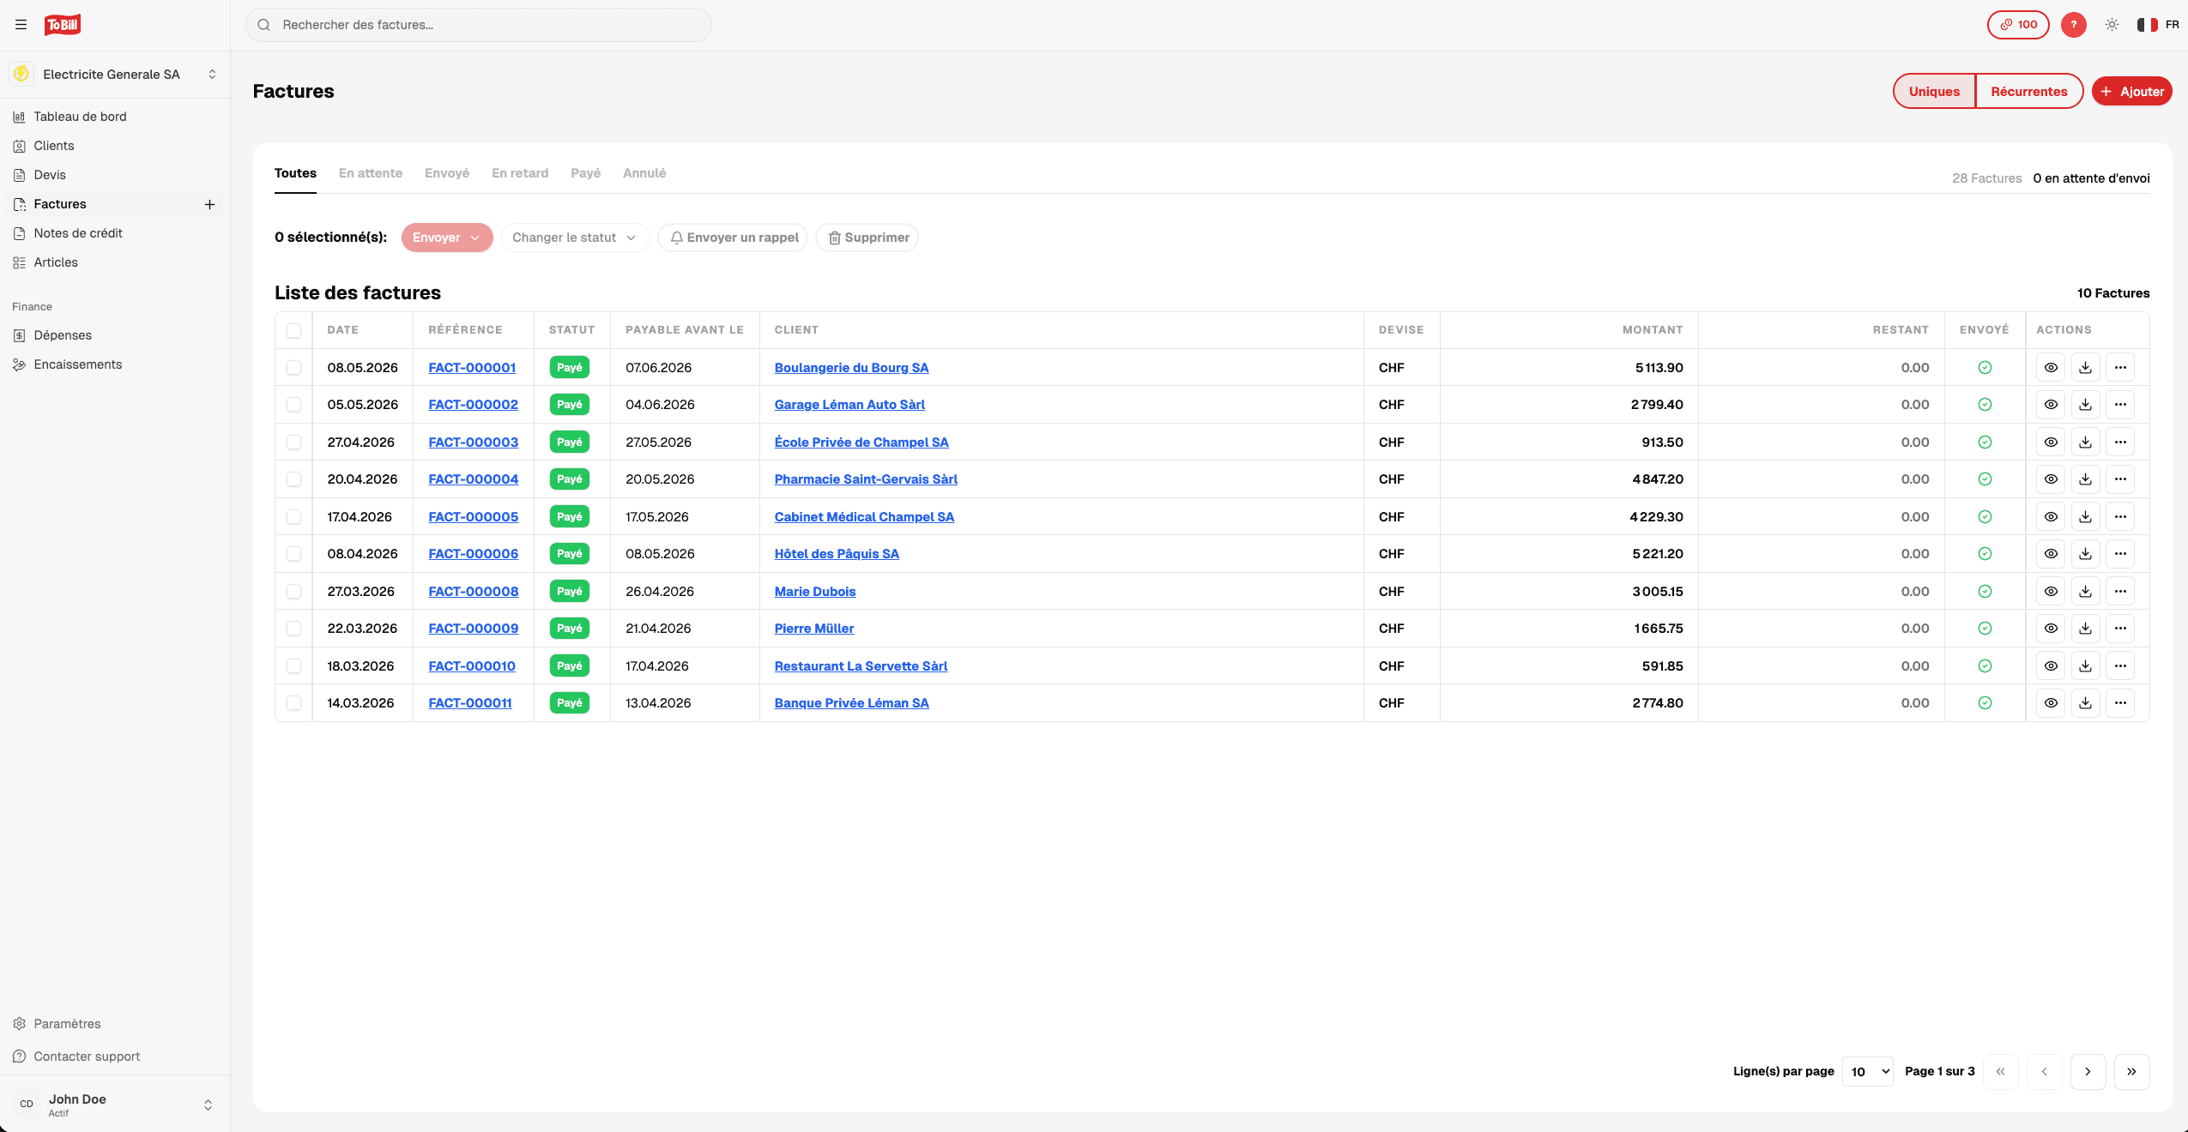Open Encaissements in sidebar
This screenshot has height=1132, width=2188.
[115, 364]
